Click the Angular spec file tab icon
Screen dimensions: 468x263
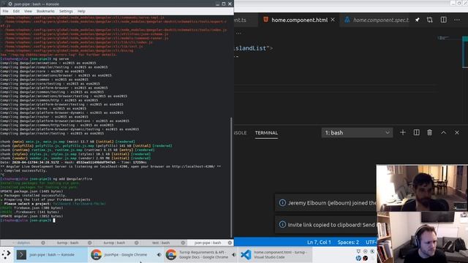pyautogui.click(x=347, y=20)
